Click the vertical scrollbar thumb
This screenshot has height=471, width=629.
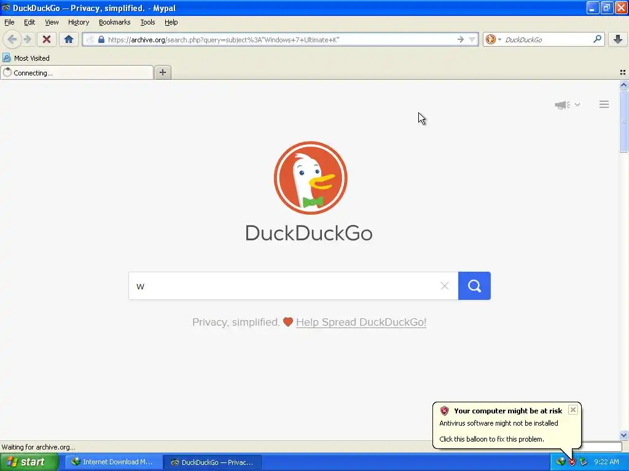pyautogui.click(x=623, y=121)
